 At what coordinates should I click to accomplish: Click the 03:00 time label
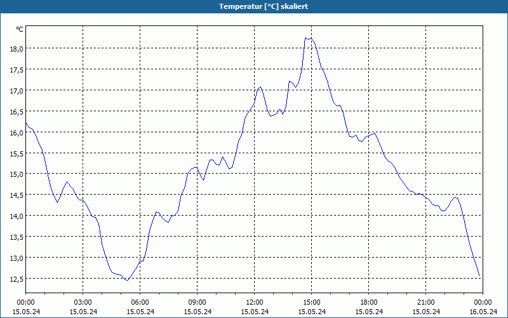pyautogui.click(x=83, y=303)
